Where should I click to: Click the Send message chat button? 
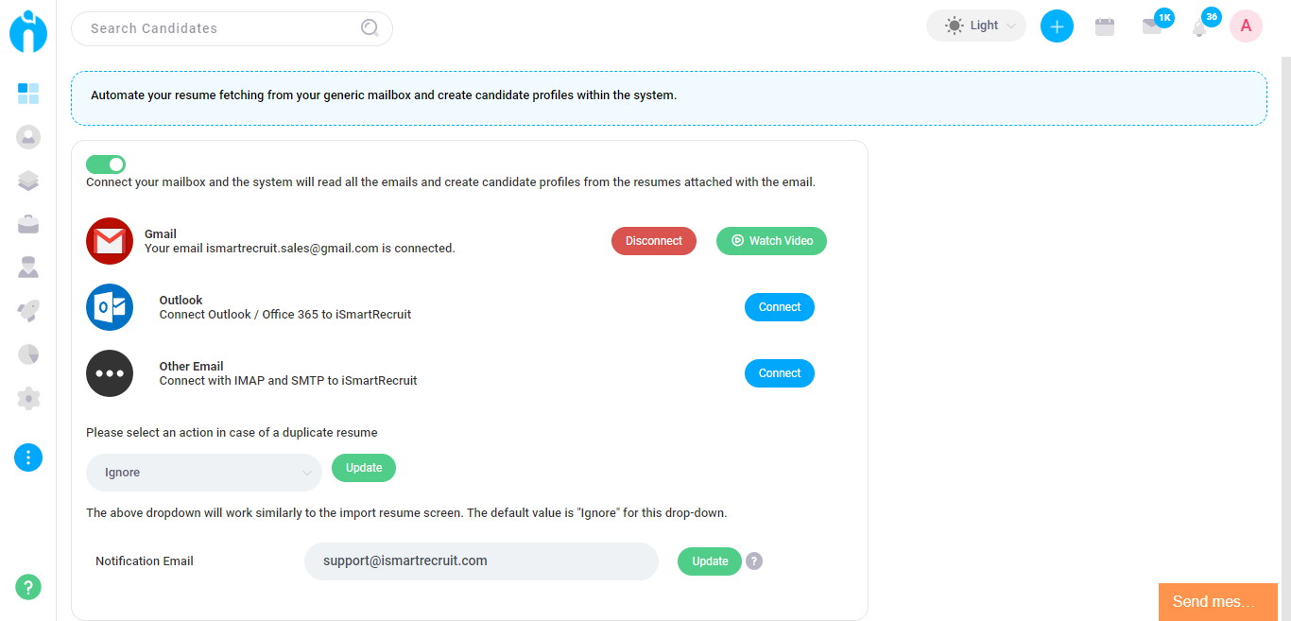pyautogui.click(x=1218, y=602)
